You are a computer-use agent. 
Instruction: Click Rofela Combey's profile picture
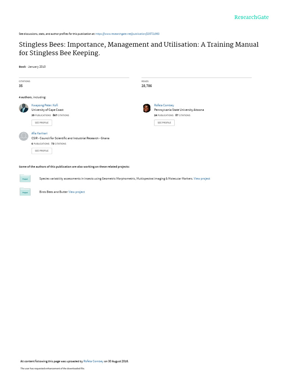[x=147, y=108]
